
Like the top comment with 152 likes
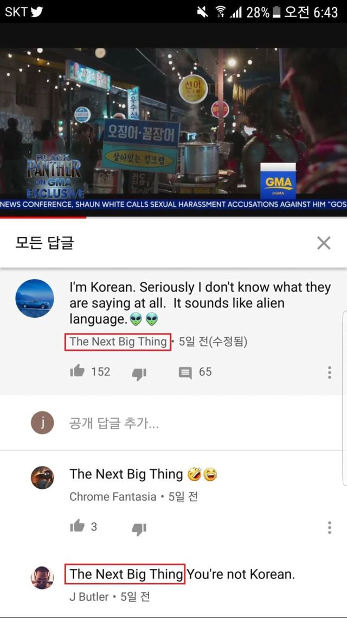coord(77,371)
